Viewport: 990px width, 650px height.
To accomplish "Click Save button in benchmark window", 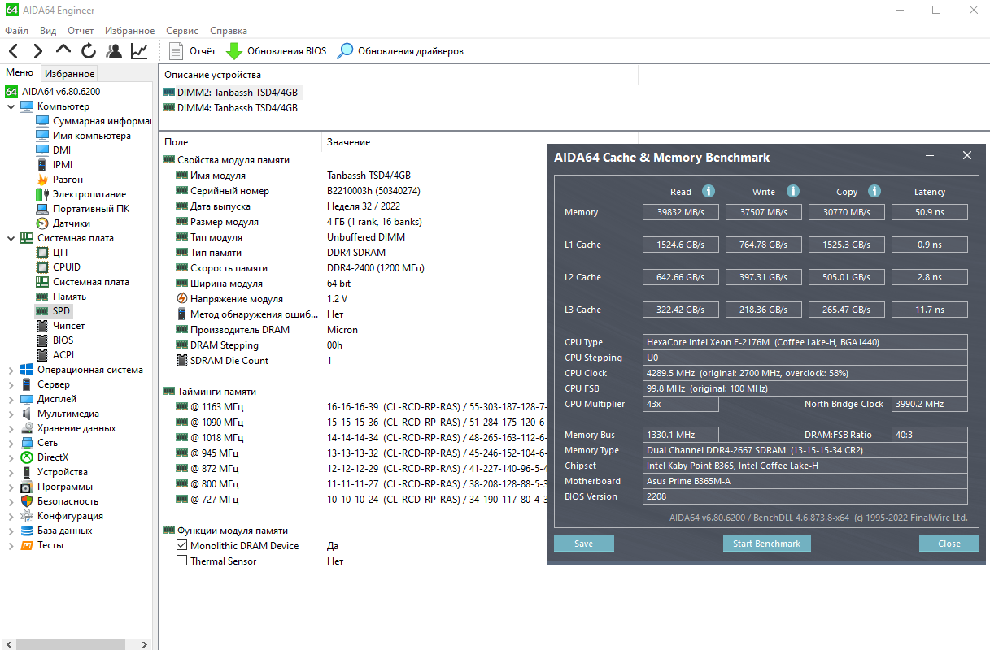I will click(584, 544).
